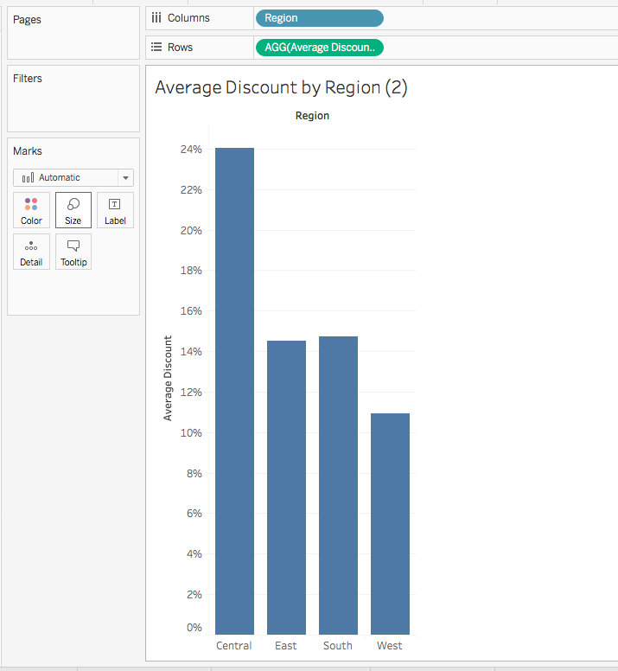Expand the Automatic mark type dropdown
Screen dimensions: 618x671
click(x=73, y=177)
